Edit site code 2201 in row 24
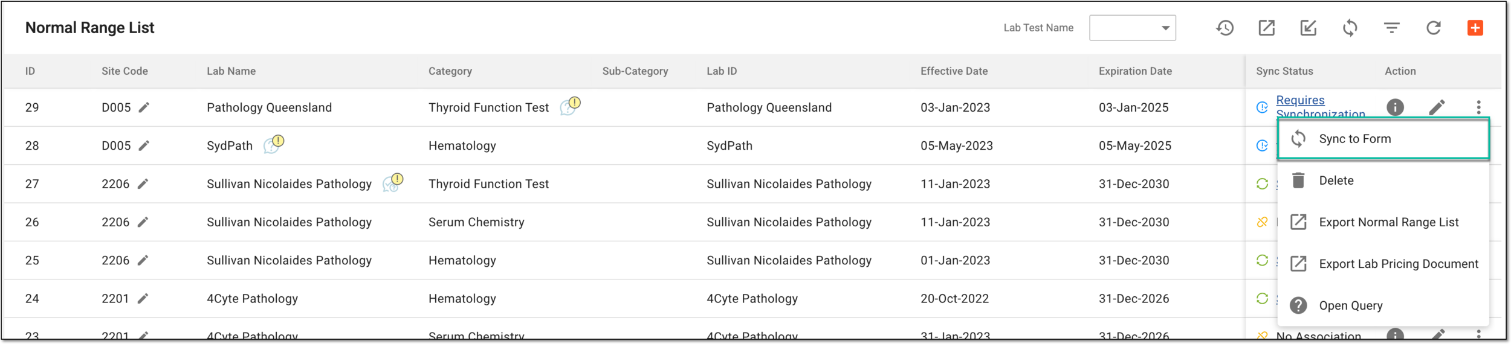1511x344 pixels. coord(143,299)
